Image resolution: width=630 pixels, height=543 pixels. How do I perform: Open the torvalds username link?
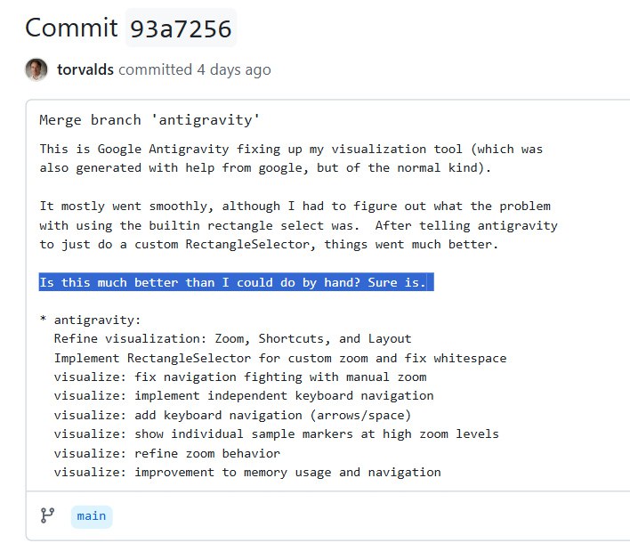click(x=85, y=69)
